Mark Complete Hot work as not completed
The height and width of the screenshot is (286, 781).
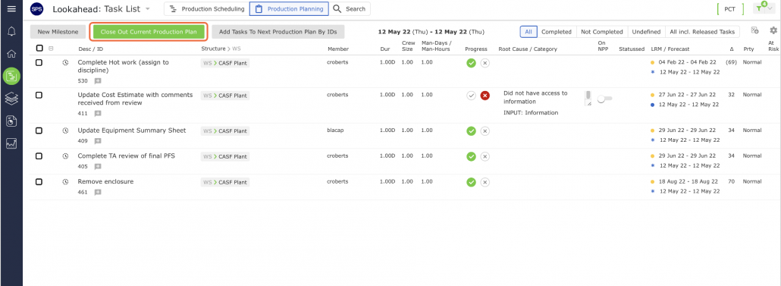(x=485, y=63)
